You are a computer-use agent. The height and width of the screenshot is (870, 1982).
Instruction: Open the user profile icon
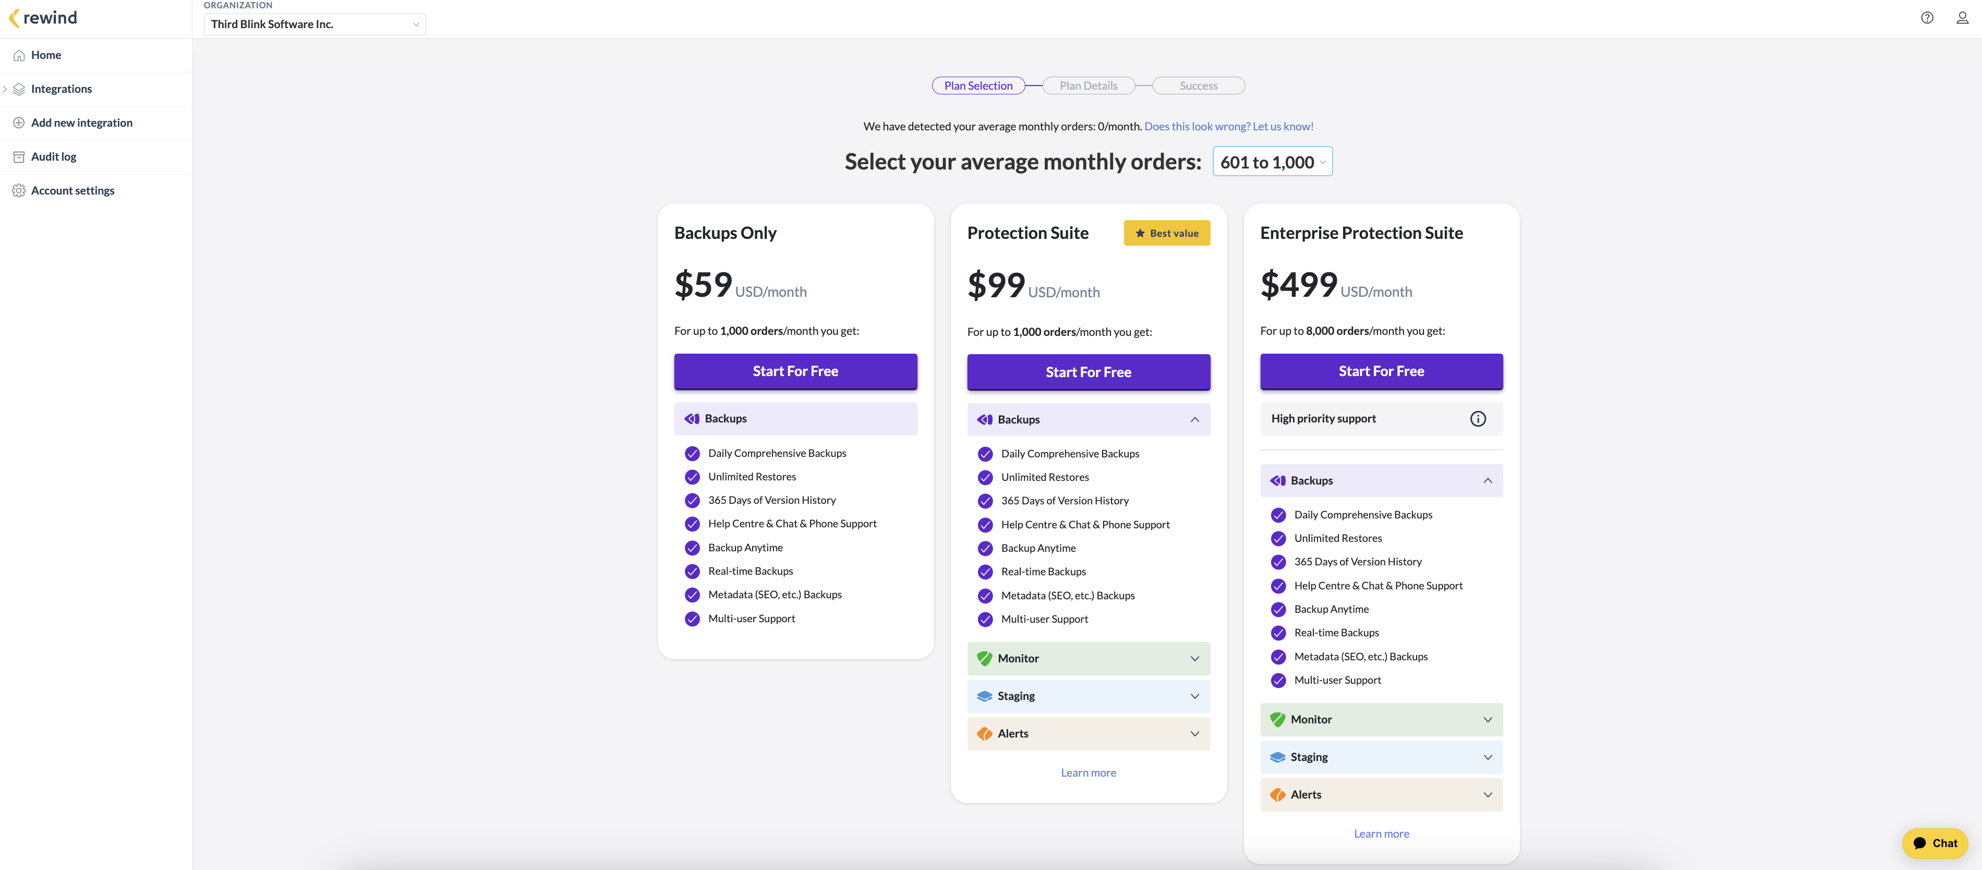[x=1962, y=18]
